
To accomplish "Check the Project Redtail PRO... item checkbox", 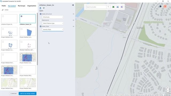I will (x=21, y=67).
